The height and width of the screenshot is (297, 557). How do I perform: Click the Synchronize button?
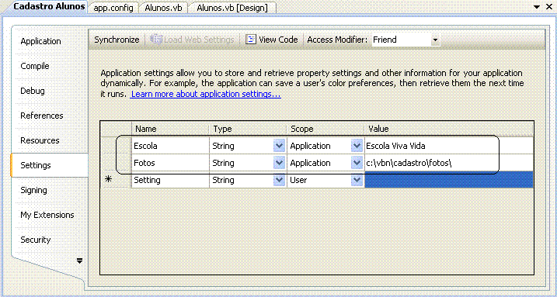117,40
